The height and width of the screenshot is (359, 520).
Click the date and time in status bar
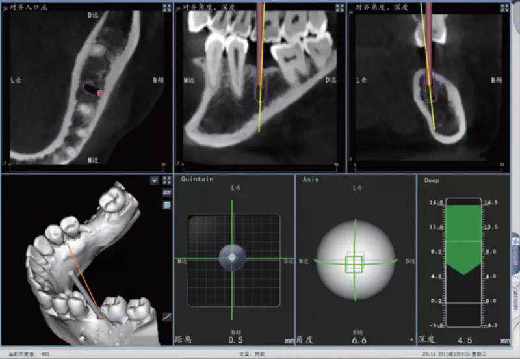click(x=469, y=355)
